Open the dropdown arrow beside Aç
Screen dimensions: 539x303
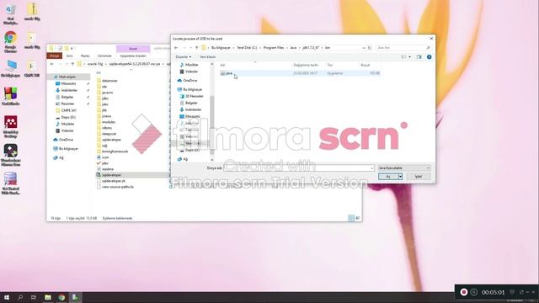tap(401, 177)
